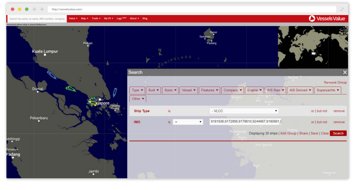Open the Ship Type VLCC dropdown
Viewport: 359px width, 190px height.
[244, 111]
